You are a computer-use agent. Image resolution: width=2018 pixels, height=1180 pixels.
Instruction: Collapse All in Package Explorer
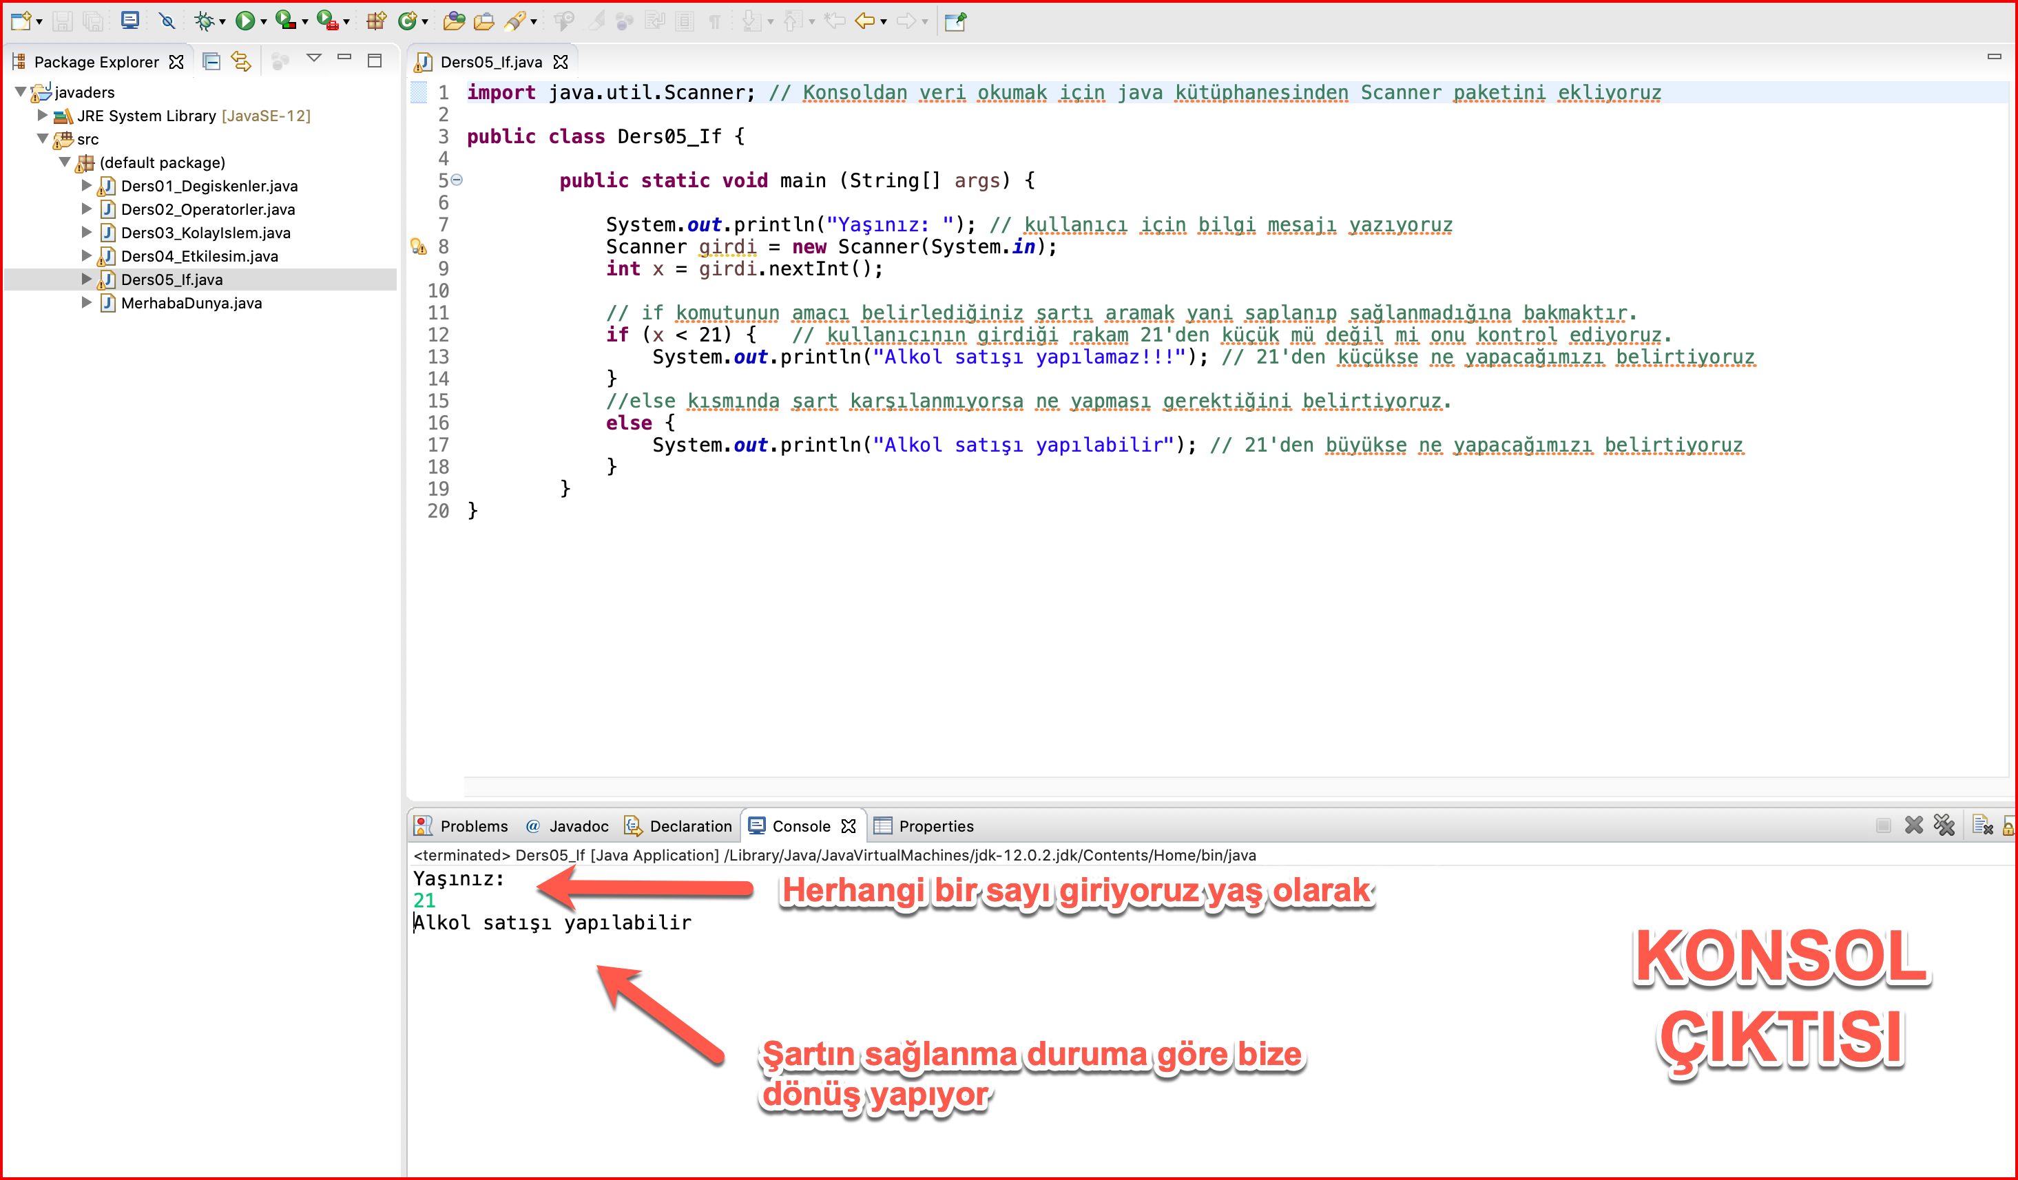click(x=211, y=62)
